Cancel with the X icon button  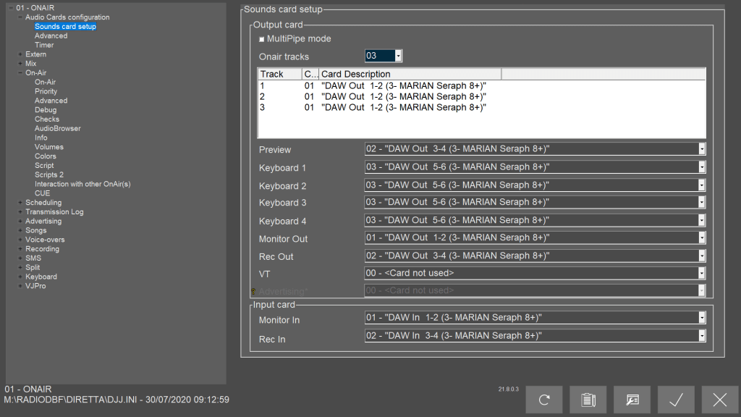tap(720, 400)
